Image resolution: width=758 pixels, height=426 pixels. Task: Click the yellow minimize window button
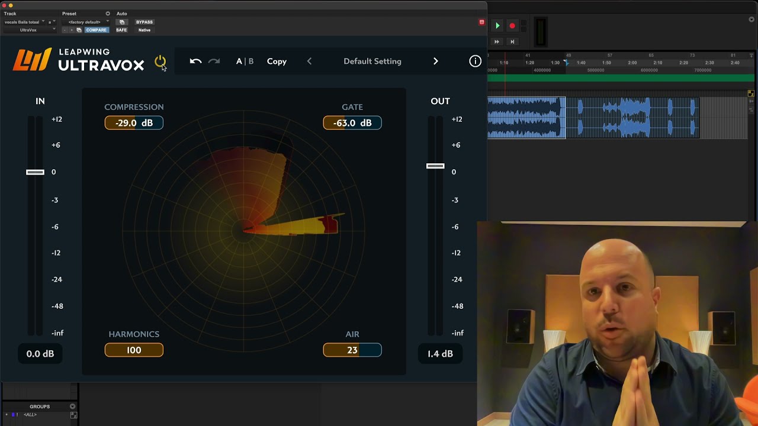click(11, 5)
